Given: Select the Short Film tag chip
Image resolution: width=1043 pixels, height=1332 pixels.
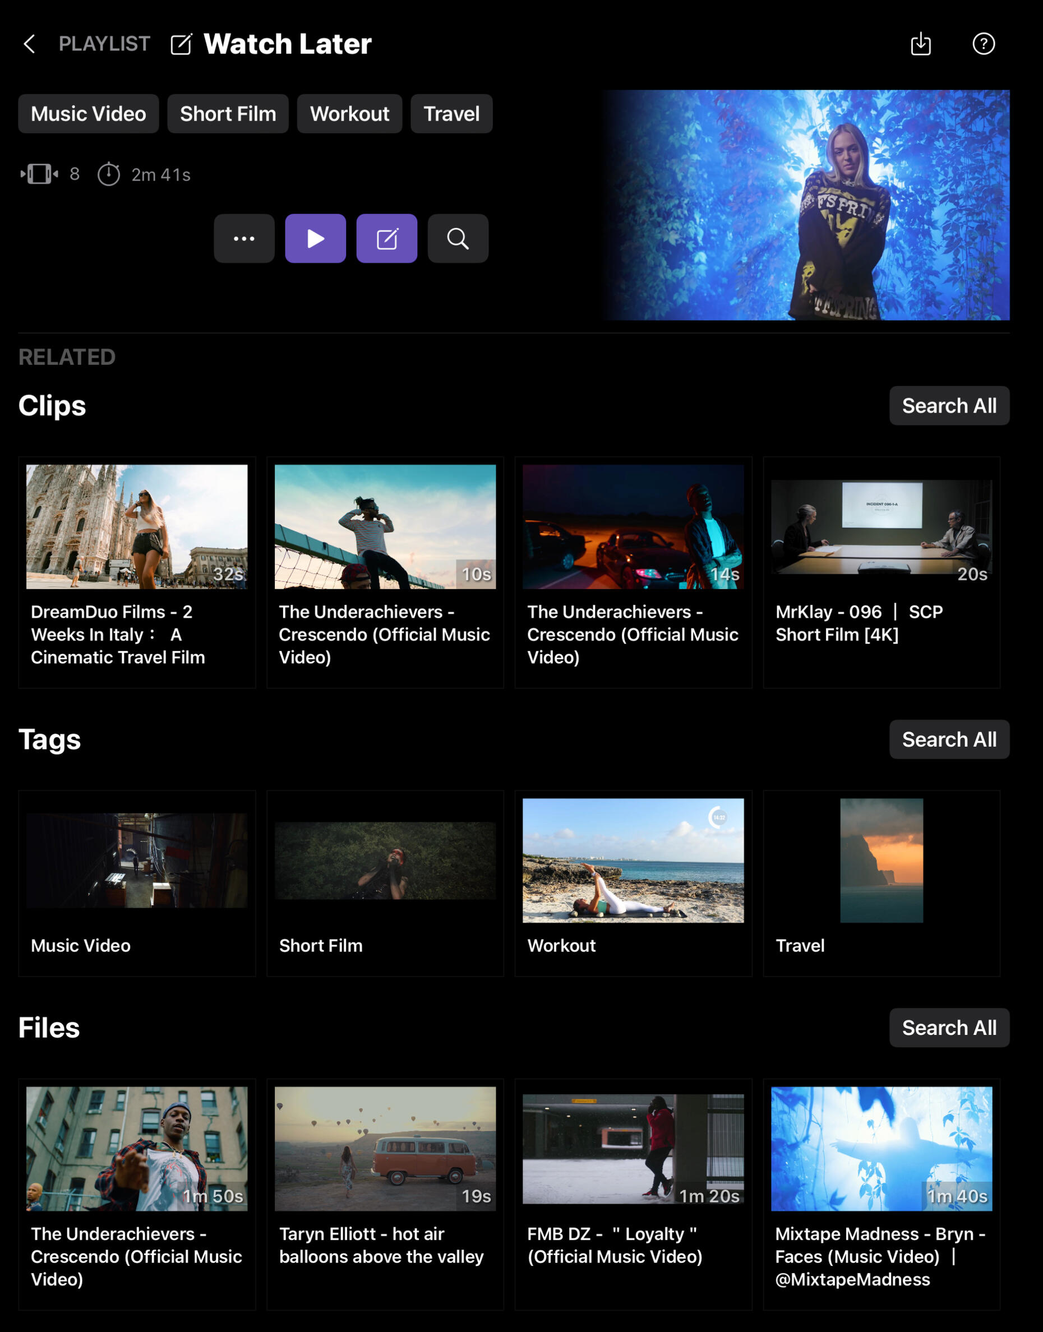Looking at the screenshot, I should [x=228, y=114].
